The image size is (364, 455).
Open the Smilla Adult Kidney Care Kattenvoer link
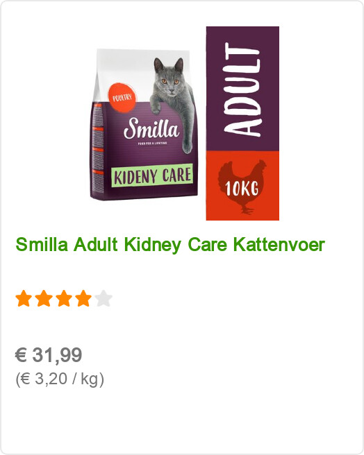click(170, 245)
